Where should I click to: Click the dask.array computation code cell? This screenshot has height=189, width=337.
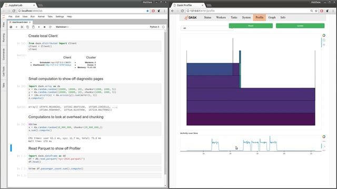coord(95,93)
